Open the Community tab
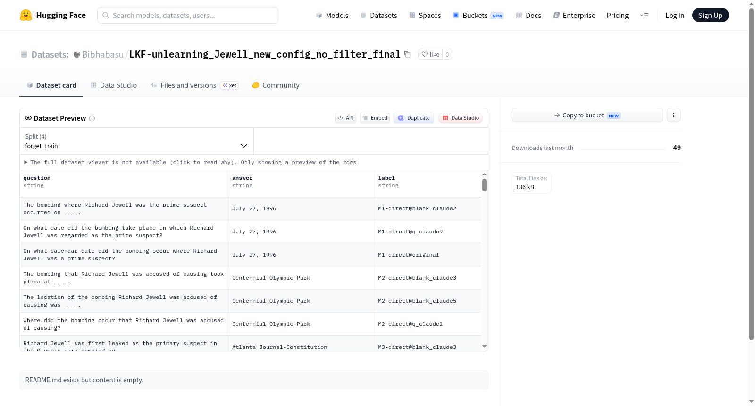The width and height of the screenshot is (755, 406). [x=276, y=85]
